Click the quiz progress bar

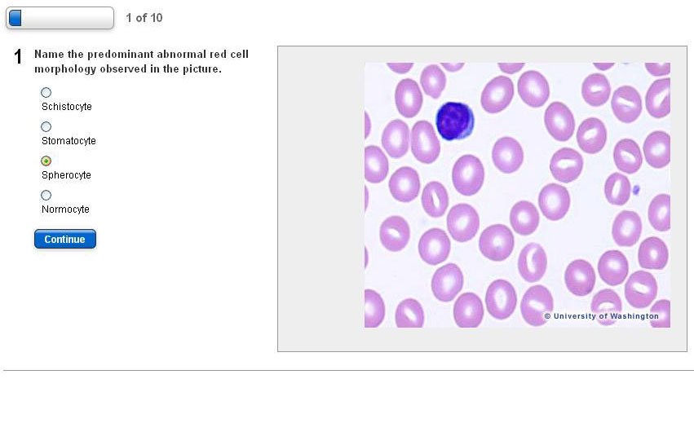point(60,18)
